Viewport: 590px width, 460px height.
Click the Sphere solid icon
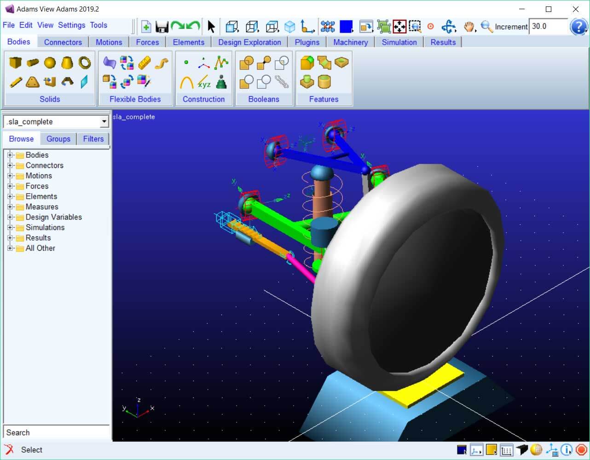click(x=50, y=63)
